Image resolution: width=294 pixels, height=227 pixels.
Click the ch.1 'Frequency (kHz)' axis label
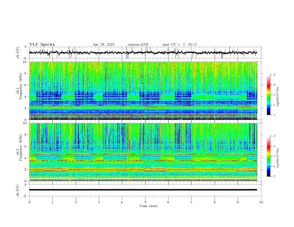point(21,85)
